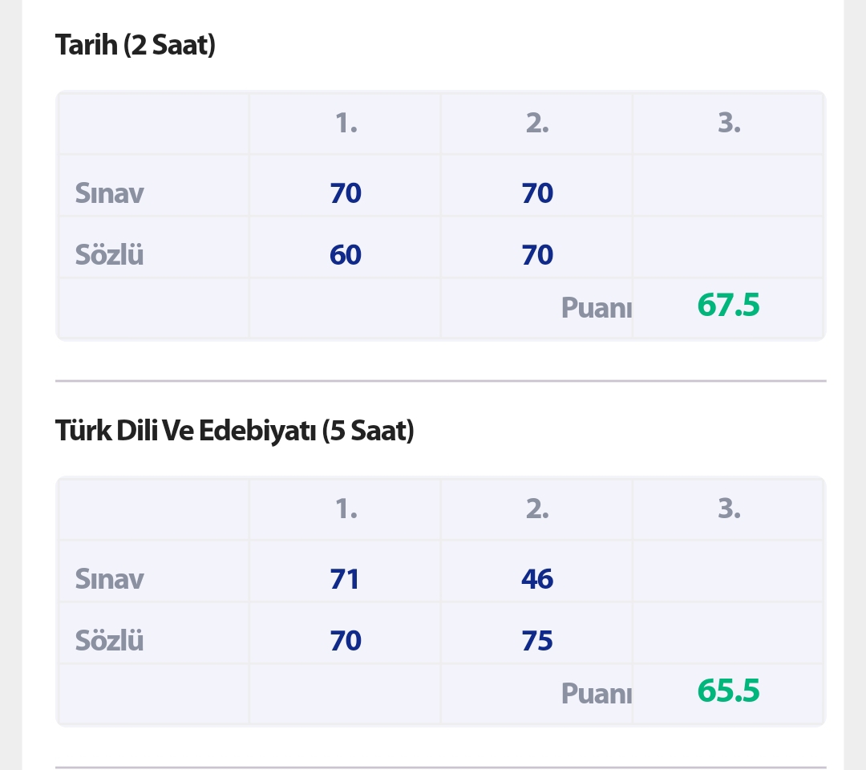Click the Sözlü row label in Tarih table

pos(110,255)
